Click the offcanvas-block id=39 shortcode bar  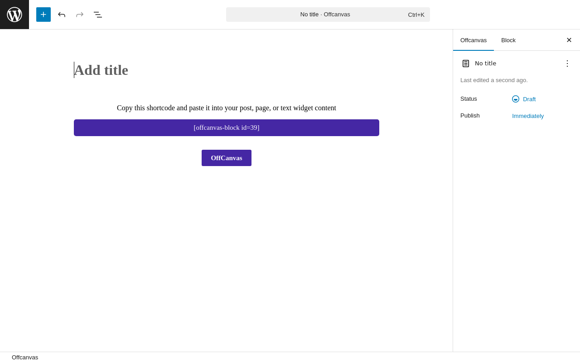(x=227, y=128)
